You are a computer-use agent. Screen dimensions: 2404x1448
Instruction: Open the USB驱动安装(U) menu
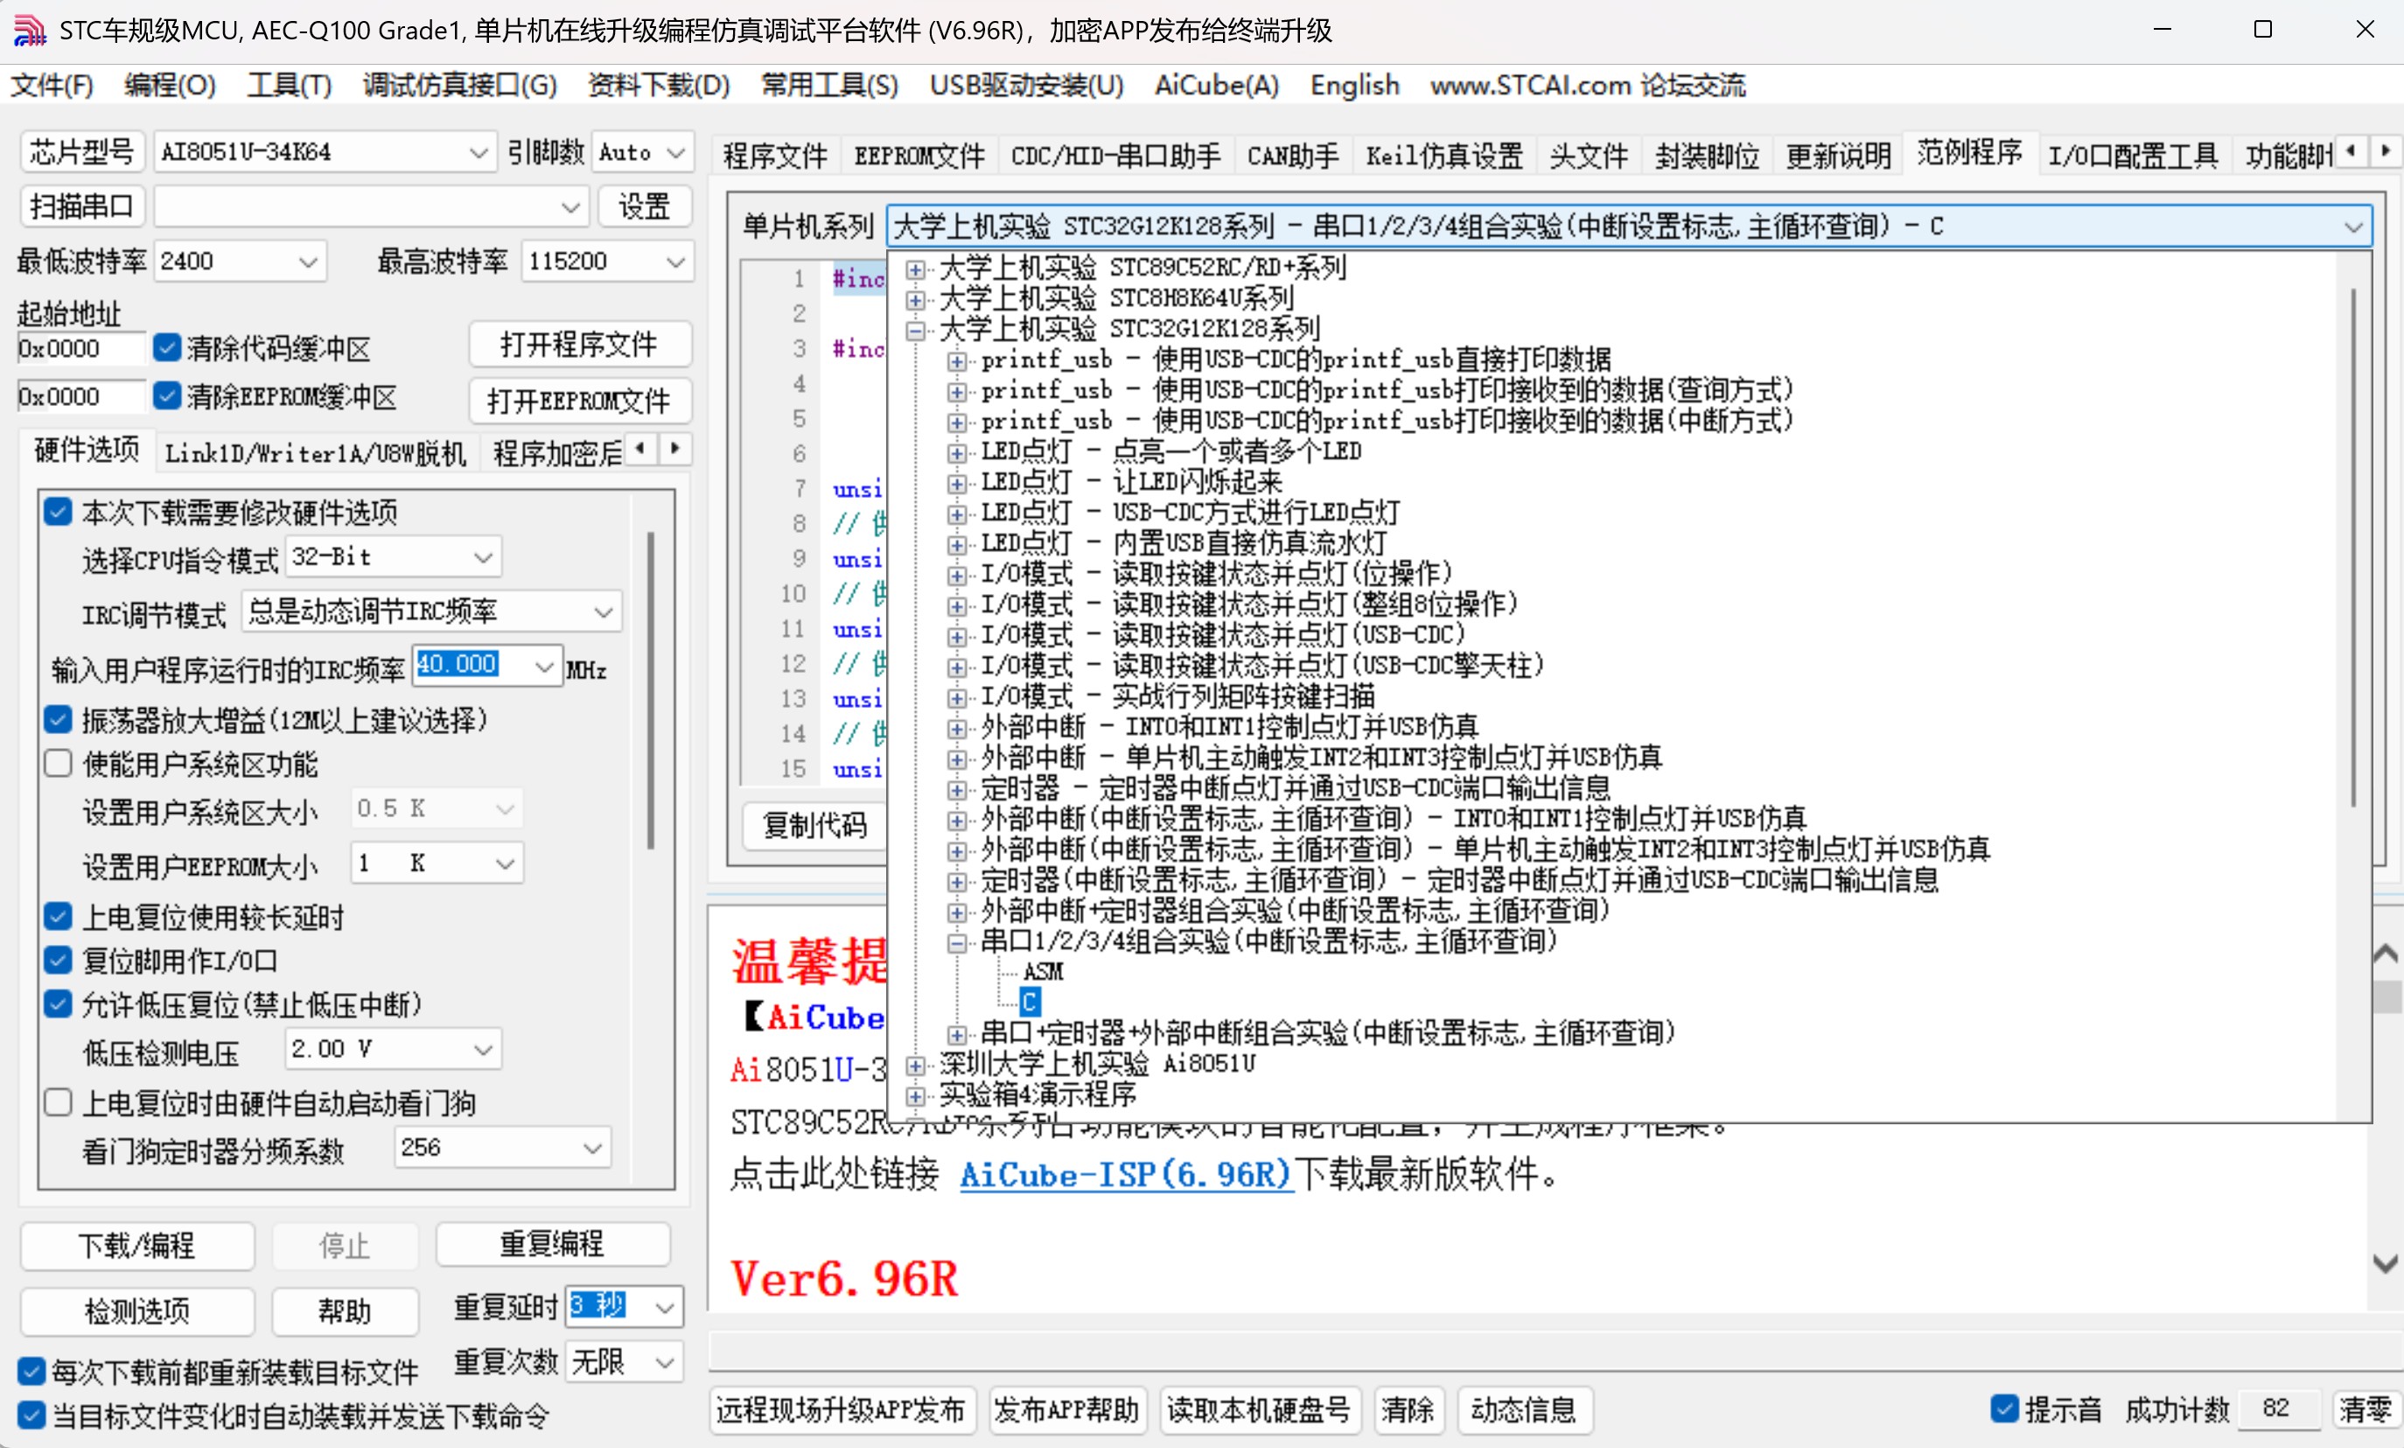pyautogui.click(x=1026, y=86)
